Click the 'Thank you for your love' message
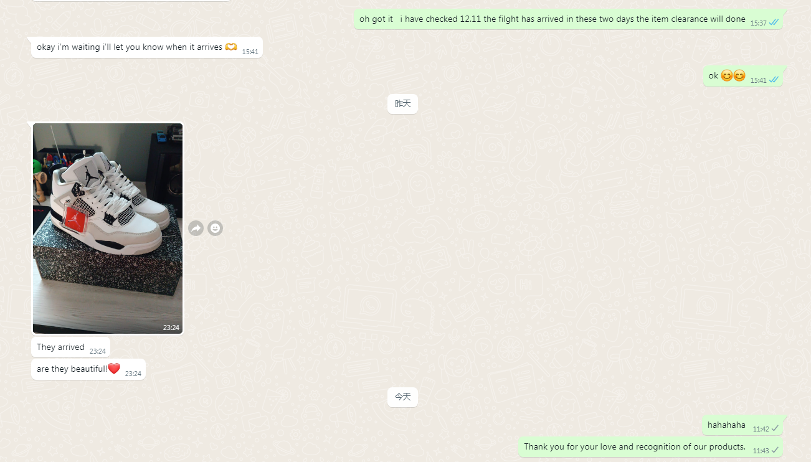This screenshot has height=462, width=811. click(x=650, y=447)
